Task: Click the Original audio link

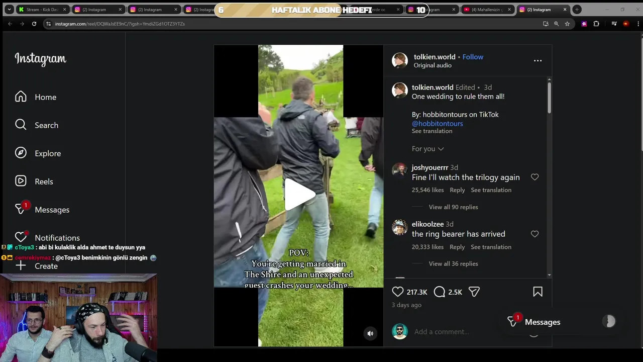Action: coord(433,65)
